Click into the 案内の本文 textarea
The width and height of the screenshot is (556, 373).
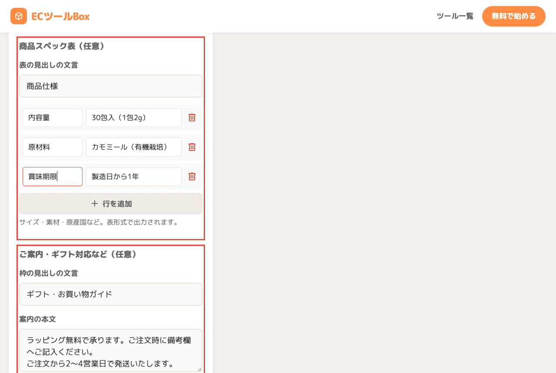point(111,350)
